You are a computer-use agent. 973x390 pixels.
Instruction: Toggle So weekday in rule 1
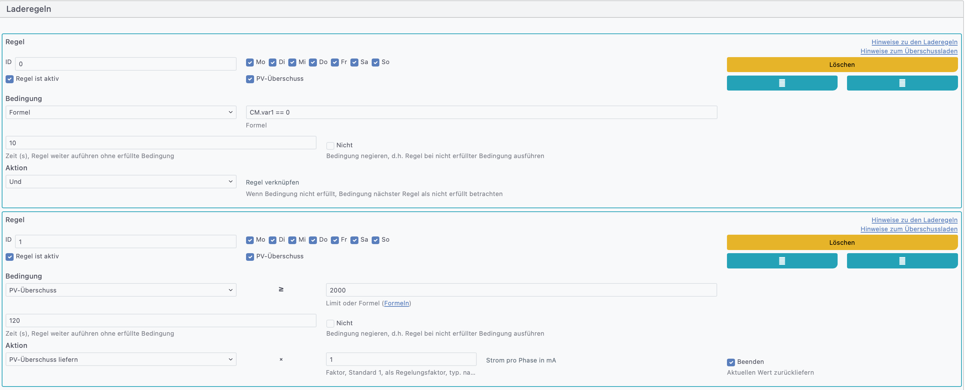click(376, 240)
